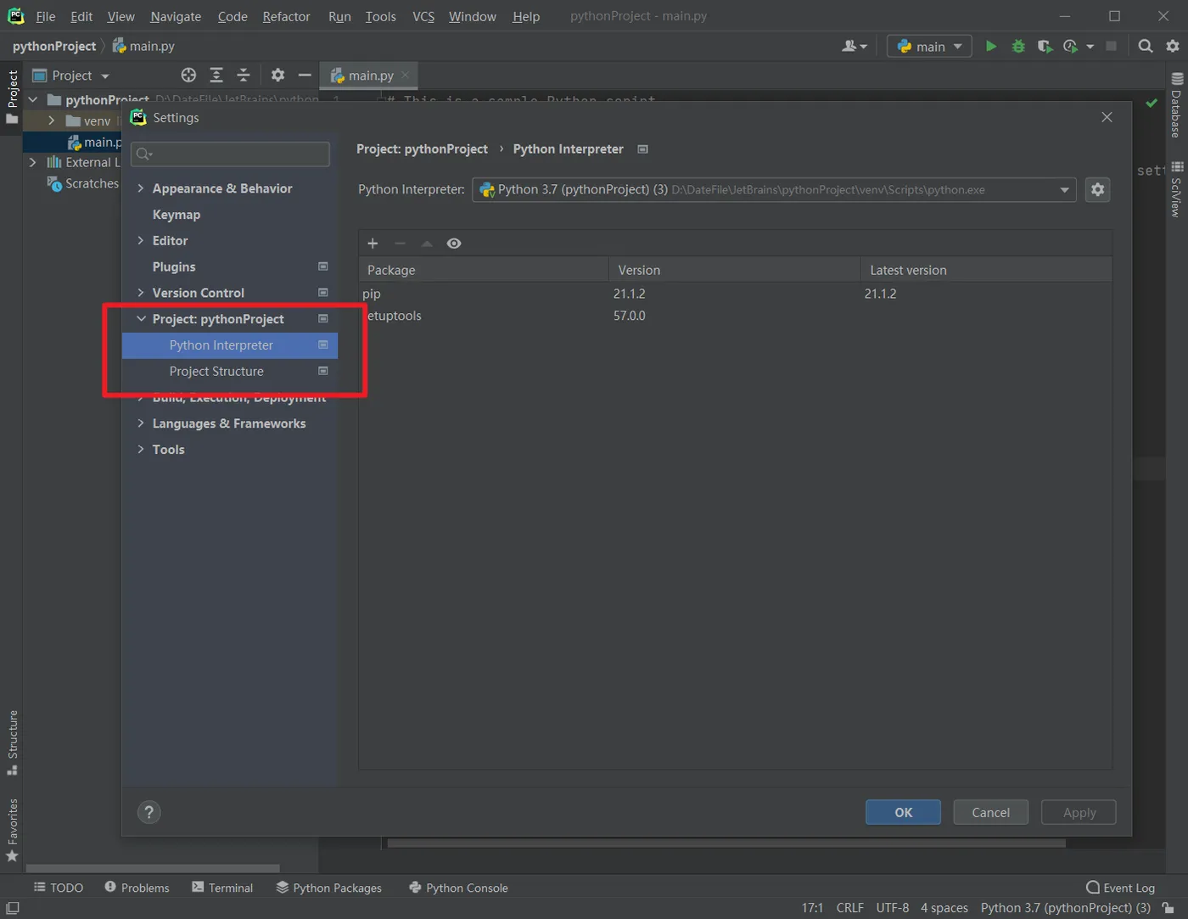
Task: Click Project Structure row marker icon
Action: click(x=322, y=371)
